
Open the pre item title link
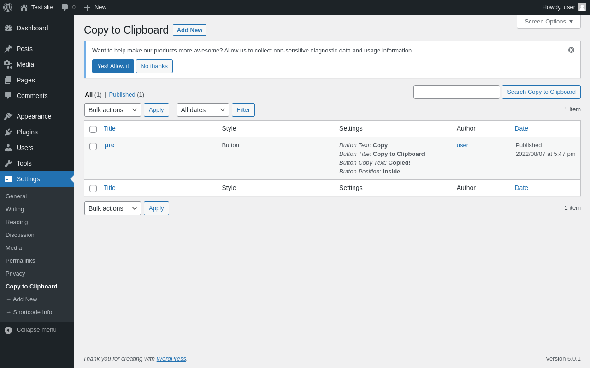pos(110,145)
